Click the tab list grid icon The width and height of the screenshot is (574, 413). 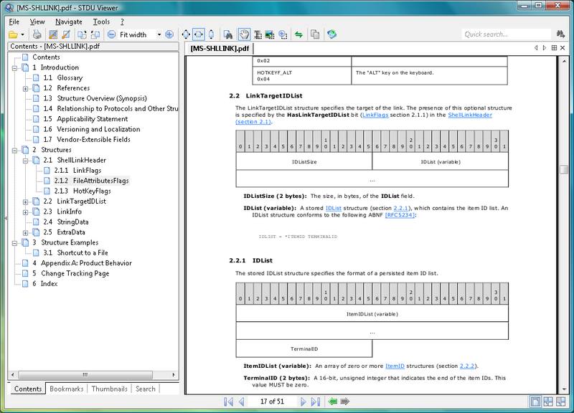tap(554, 48)
